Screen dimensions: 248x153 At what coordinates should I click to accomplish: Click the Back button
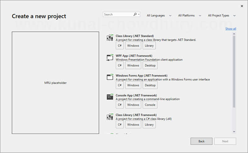point(201,141)
